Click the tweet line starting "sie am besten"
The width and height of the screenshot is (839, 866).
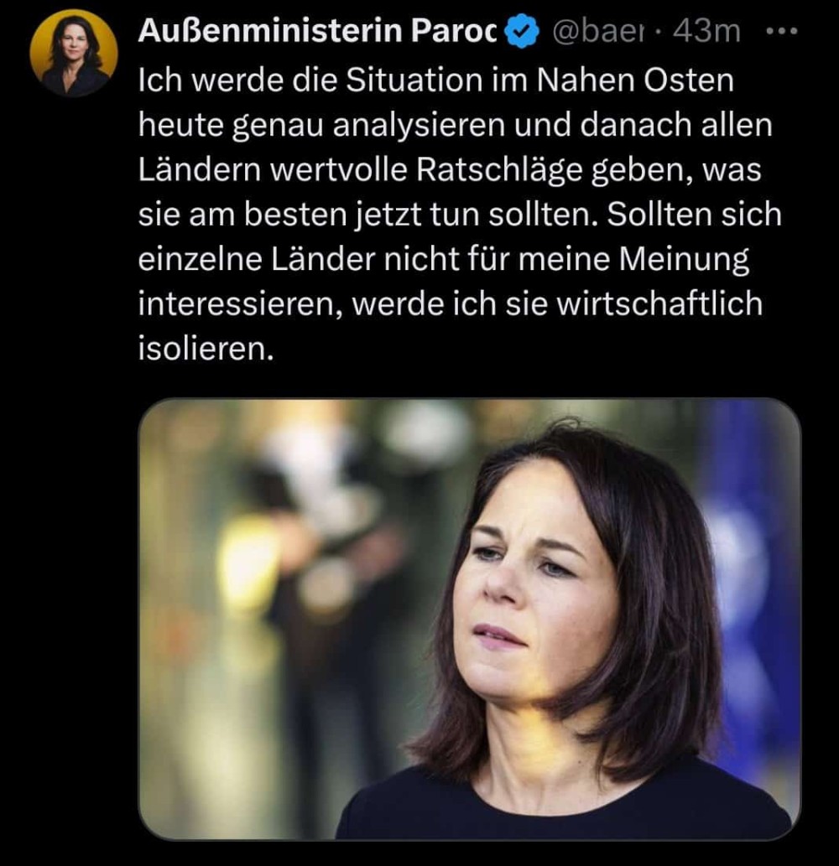coord(460,215)
